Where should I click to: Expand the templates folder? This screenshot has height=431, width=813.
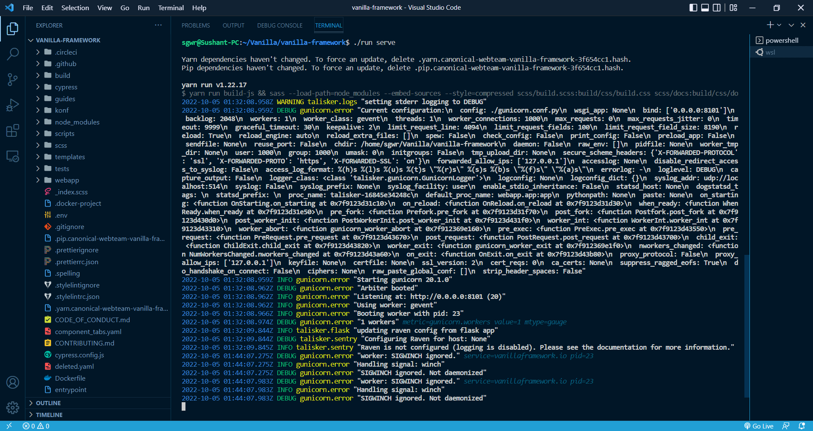click(x=98, y=157)
